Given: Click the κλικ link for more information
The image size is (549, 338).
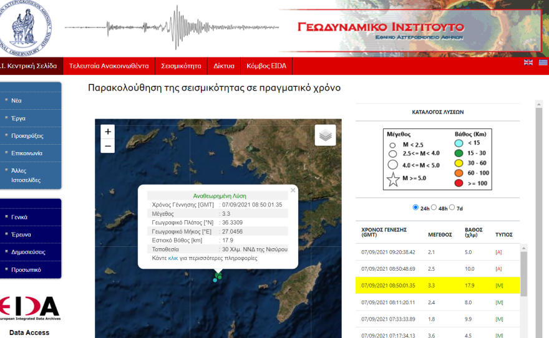Looking at the screenshot, I should [x=173, y=258].
